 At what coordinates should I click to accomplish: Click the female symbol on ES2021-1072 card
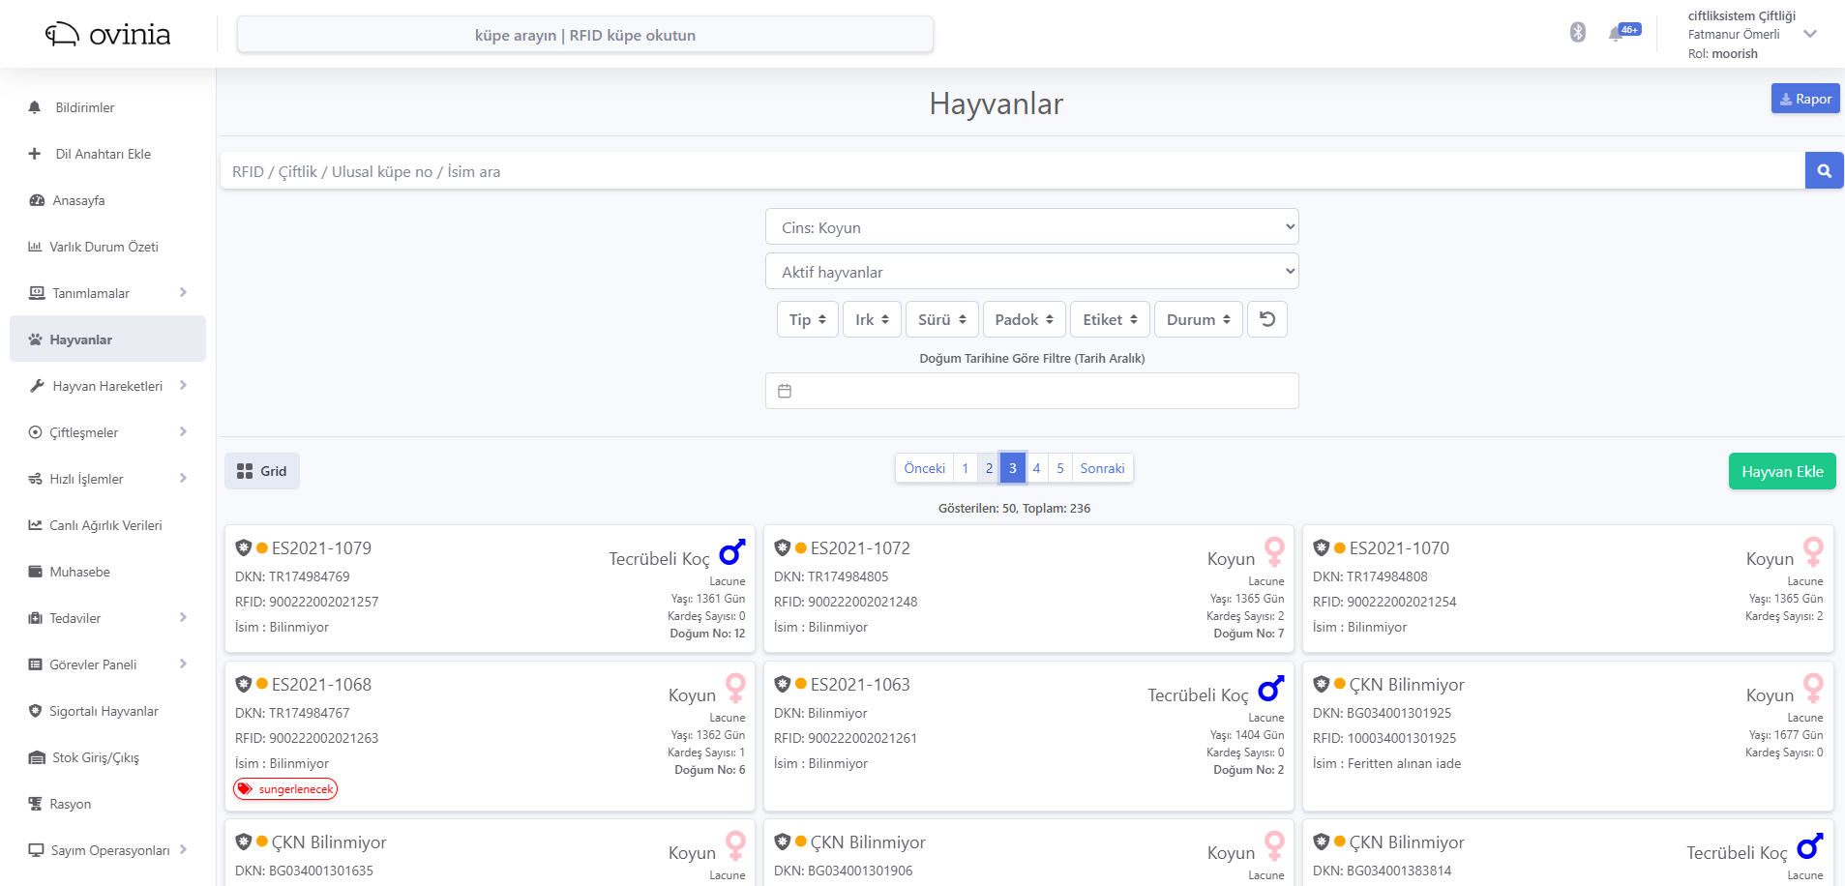click(x=1274, y=551)
